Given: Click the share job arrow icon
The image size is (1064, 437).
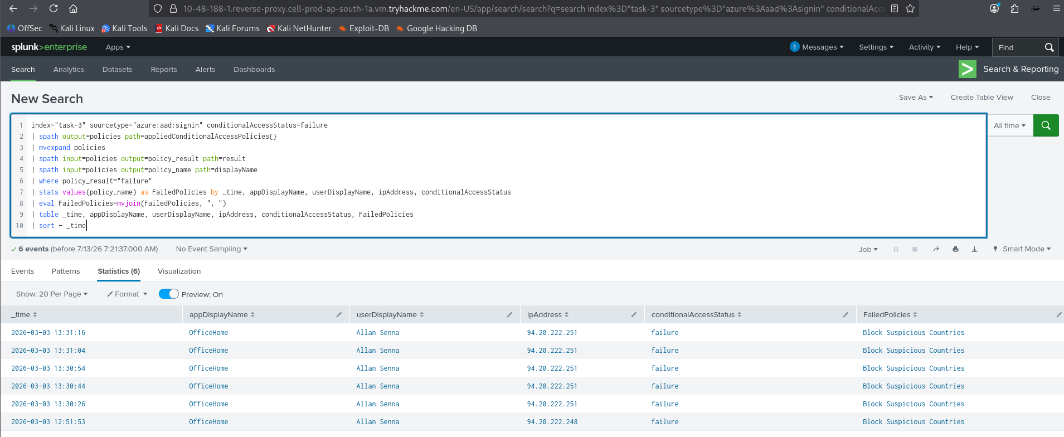Looking at the screenshot, I should [936, 249].
